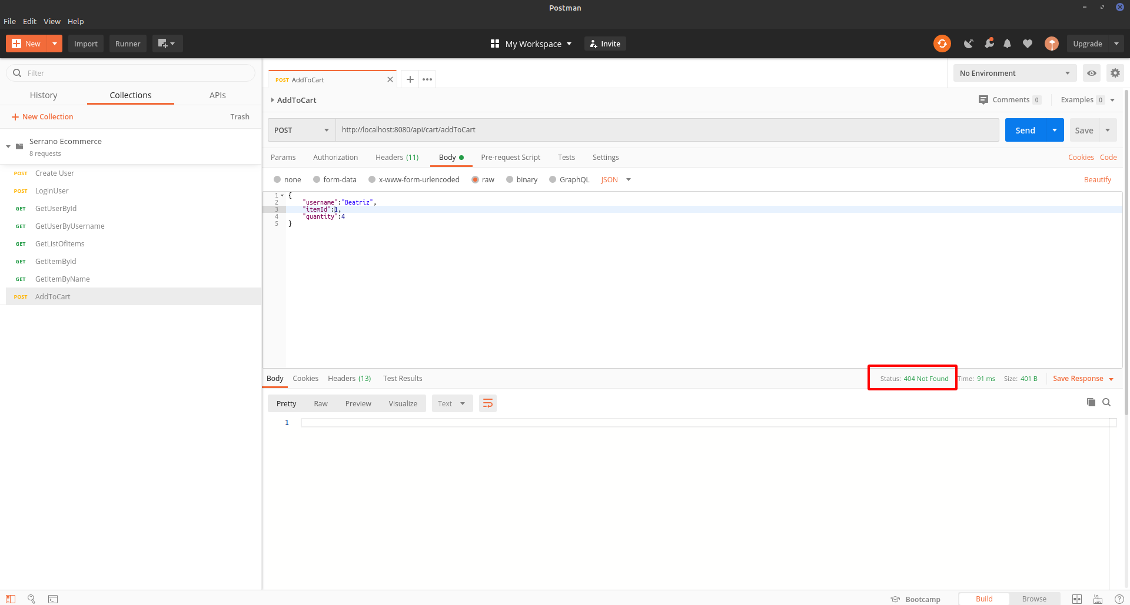Open the Edit menu
Screen dimensions: 1130x605
pyautogui.click(x=29, y=21)
